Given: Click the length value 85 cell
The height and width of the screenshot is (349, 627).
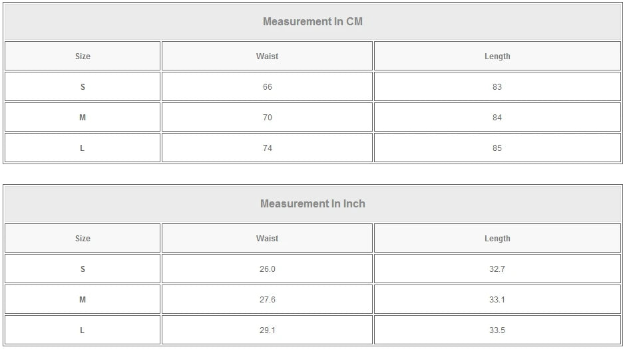Looking at the screenshot, I should click(497, 148).
